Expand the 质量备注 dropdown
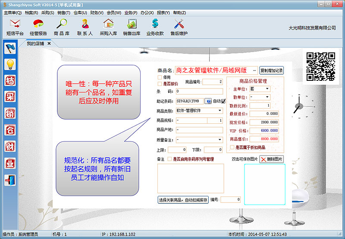 [220, 140]
